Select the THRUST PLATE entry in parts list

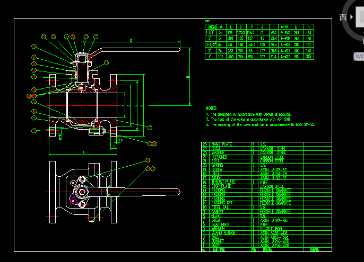(223, 182)
